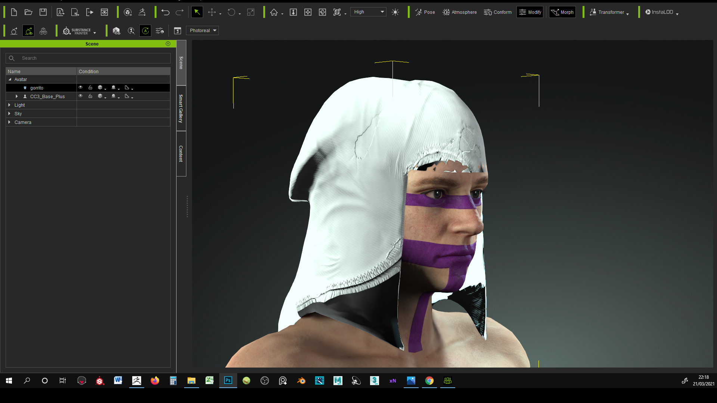Toggle the sun light icon beside High
Viewport: 717px width, 403px height.
pyautogui.click(x=395, y=12)
